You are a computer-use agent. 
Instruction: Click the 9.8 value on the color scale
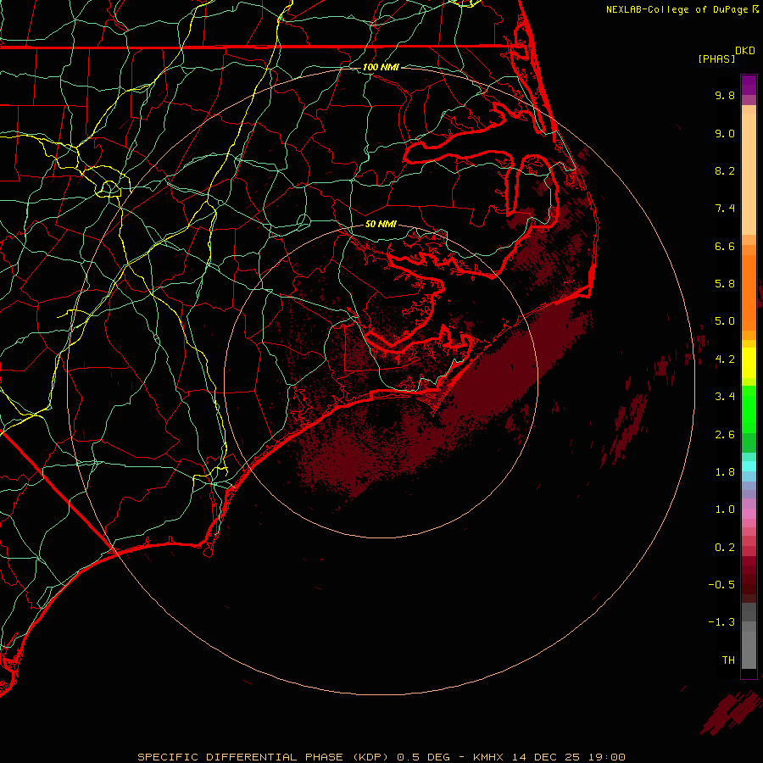(x=725, y=95)
